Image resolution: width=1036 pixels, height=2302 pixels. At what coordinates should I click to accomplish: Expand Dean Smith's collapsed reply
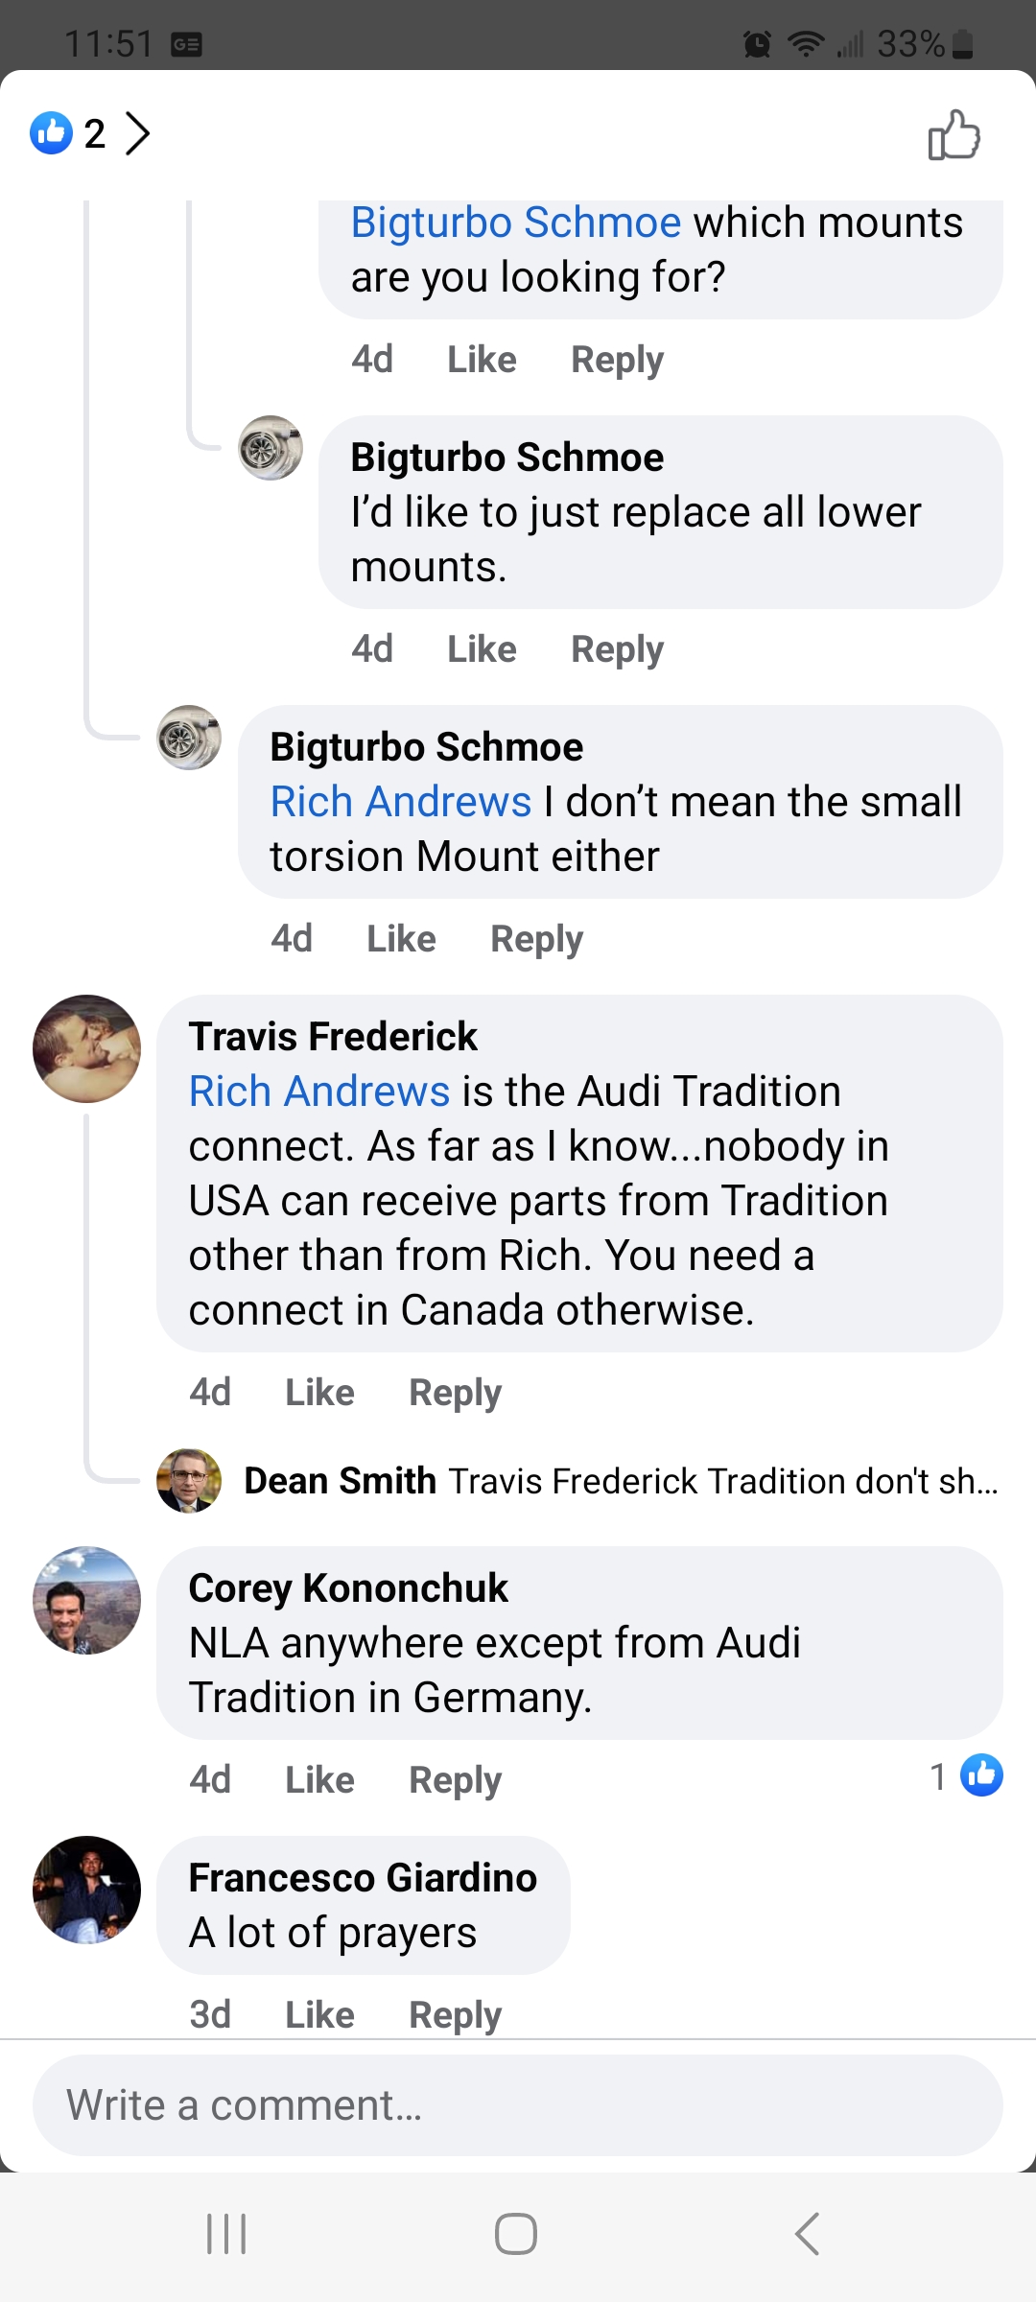pyautogui.click(x=620, y=1481)
